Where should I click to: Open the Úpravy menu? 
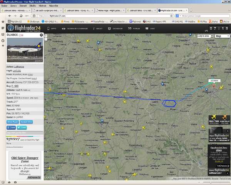point(13,6)
